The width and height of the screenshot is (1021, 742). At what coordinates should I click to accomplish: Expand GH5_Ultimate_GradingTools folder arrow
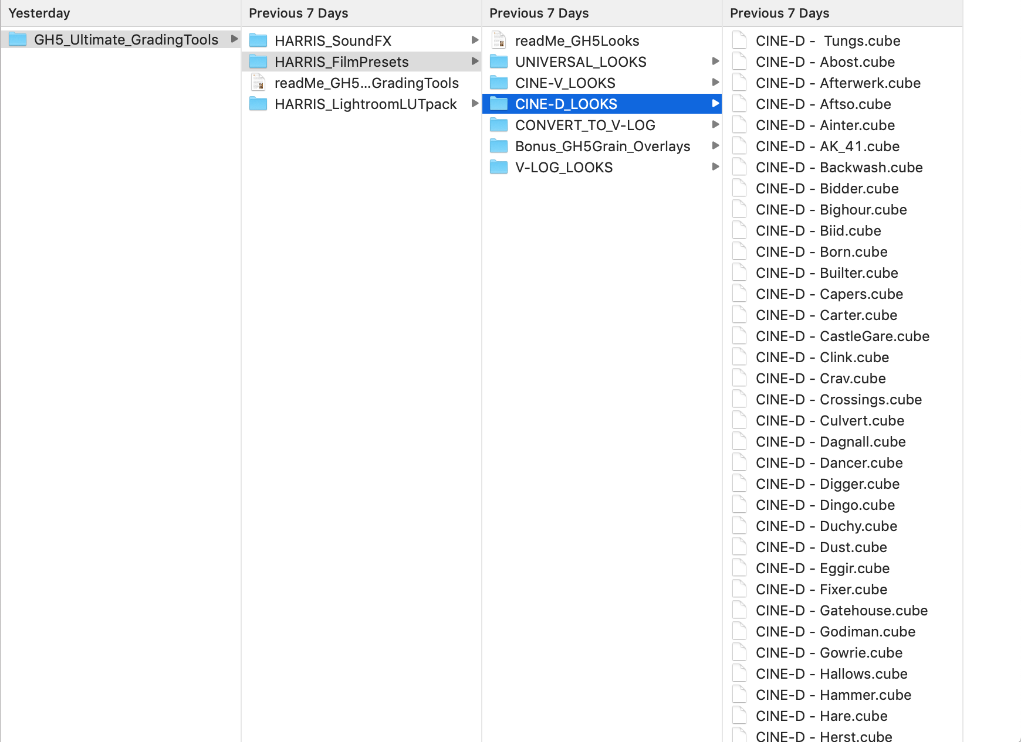(234, 39)
